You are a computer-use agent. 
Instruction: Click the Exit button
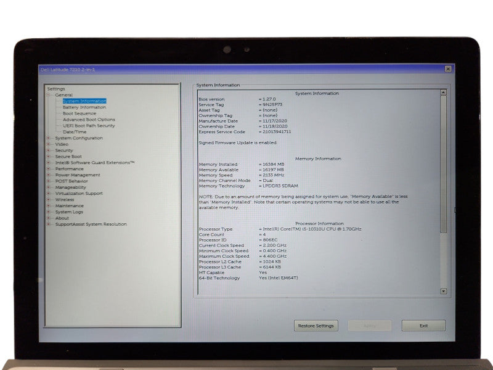423,326
